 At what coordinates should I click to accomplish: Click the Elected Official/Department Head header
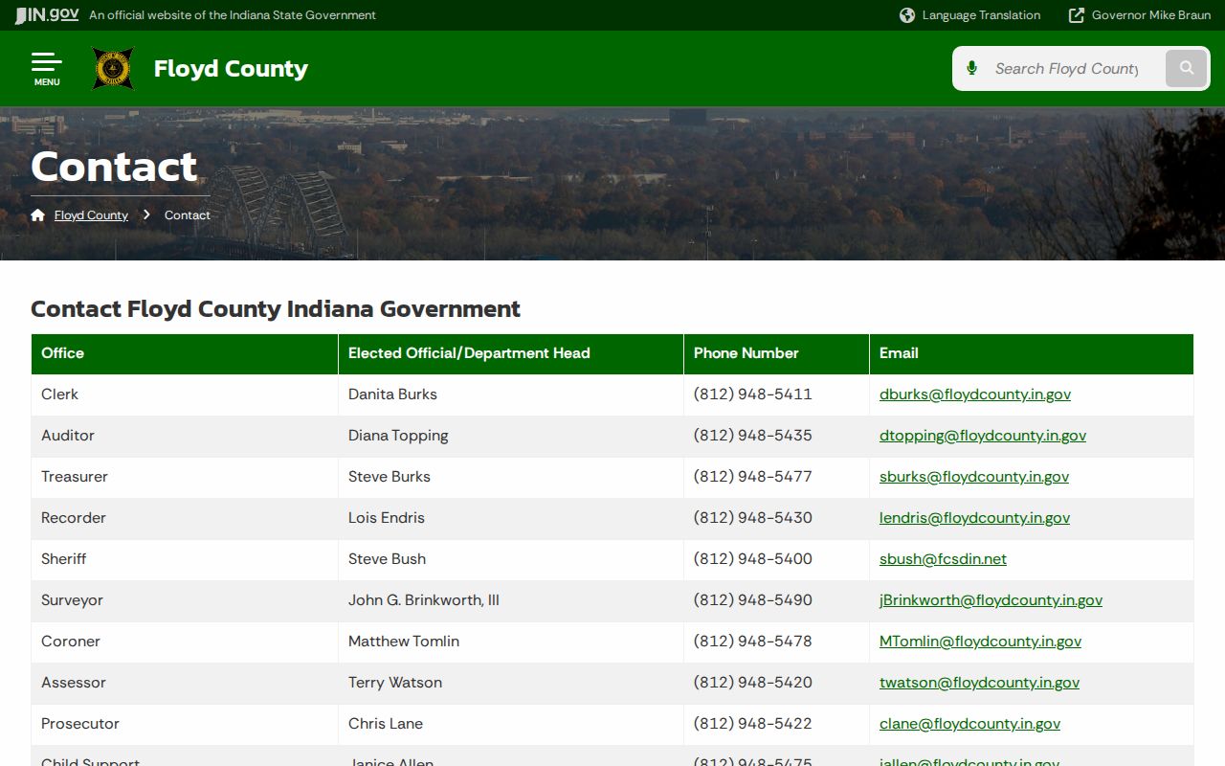(x=511, y=353)
